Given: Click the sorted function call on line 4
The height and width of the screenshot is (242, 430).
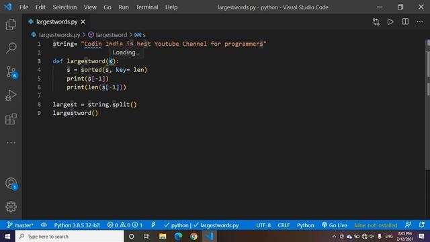Looking at the screenshot, I should (x=91, y=70).
